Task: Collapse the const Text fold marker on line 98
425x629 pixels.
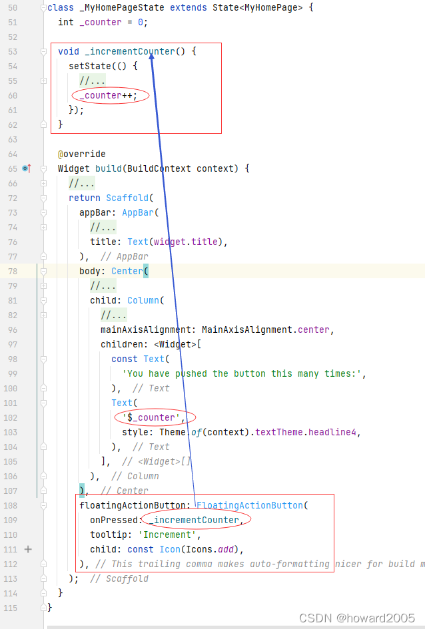Action: coord(43,359)
